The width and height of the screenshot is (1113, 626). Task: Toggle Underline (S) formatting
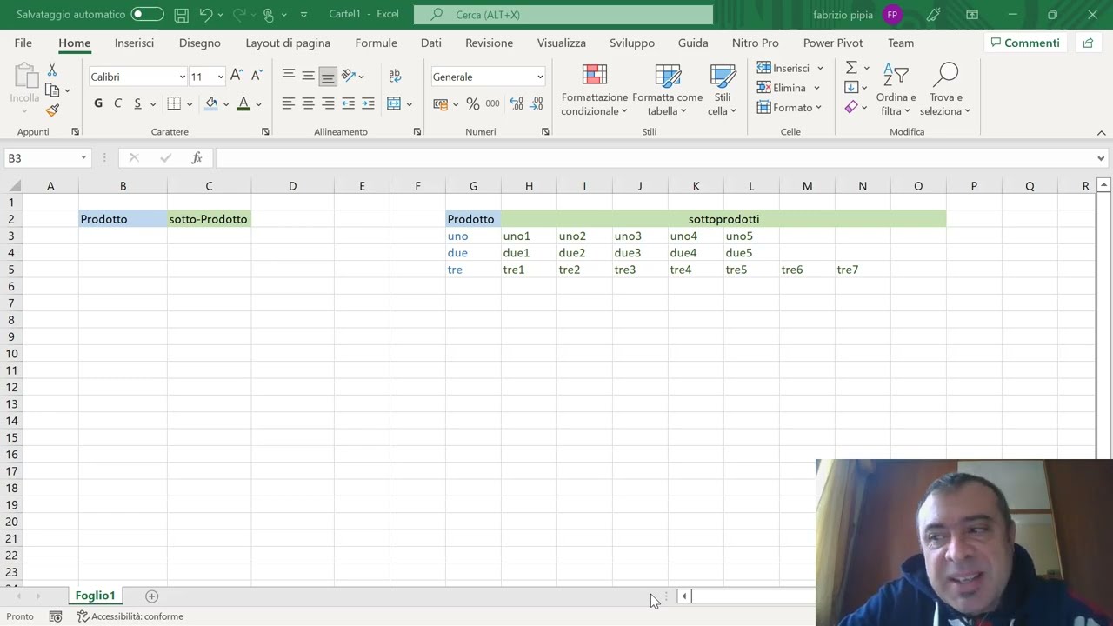tap(137, 103)
